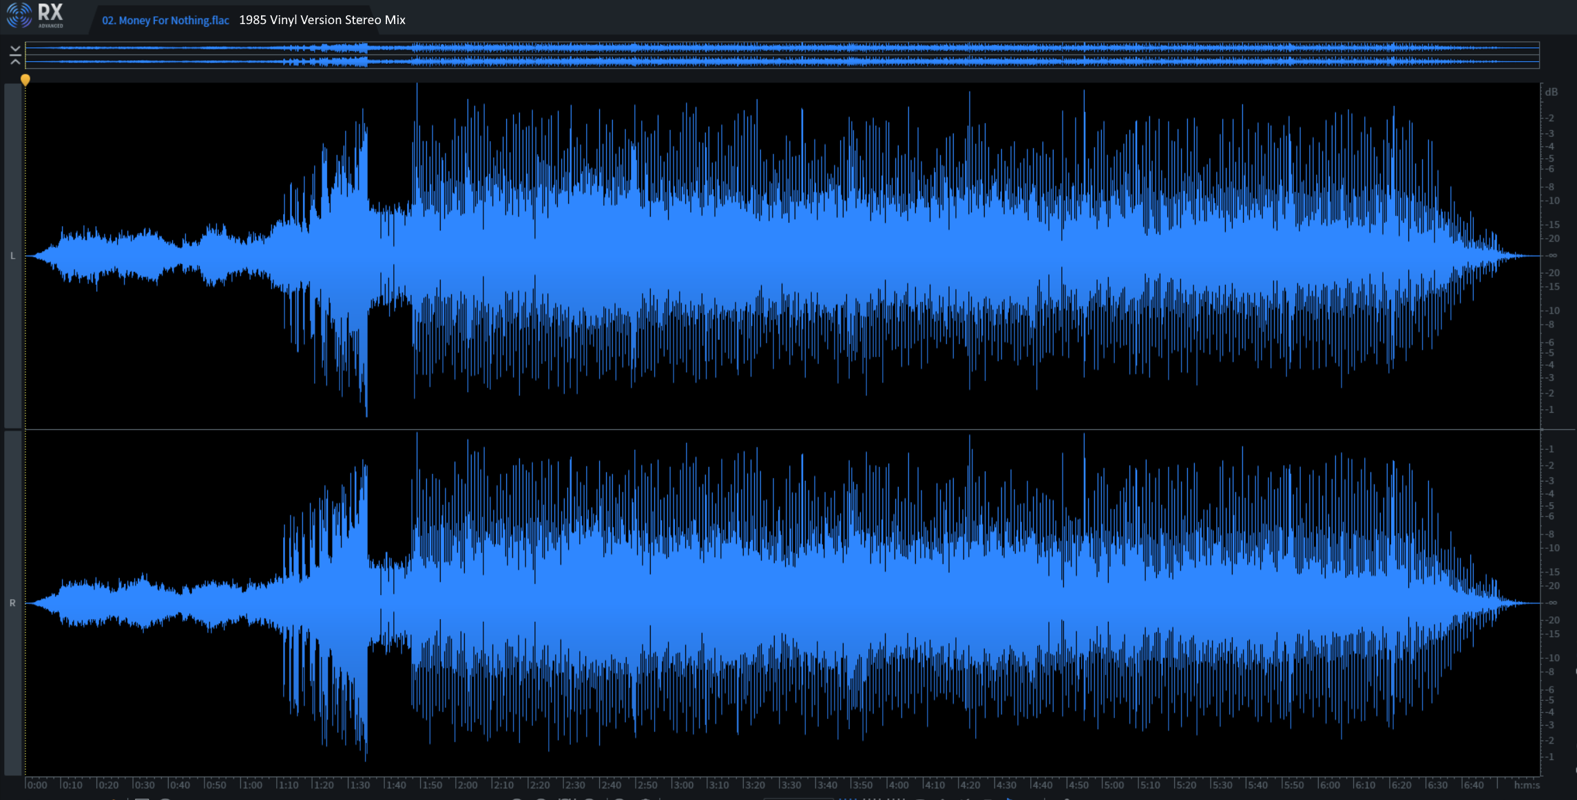This screenshot has width=1577, height=800.
Task: Click the 3:30 mark on time ruler
Action: tap(791, 785)
